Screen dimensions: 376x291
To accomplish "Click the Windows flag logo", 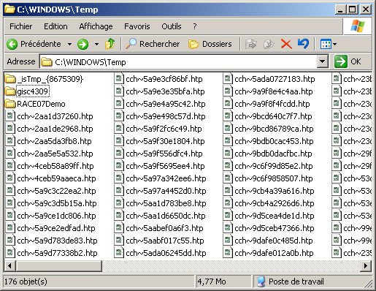I will (358, 26).
